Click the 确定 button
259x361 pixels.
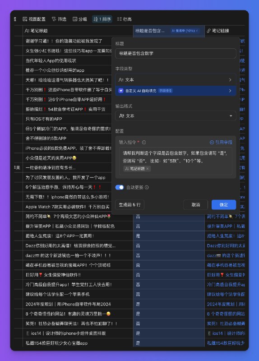[x=224, y=205]
